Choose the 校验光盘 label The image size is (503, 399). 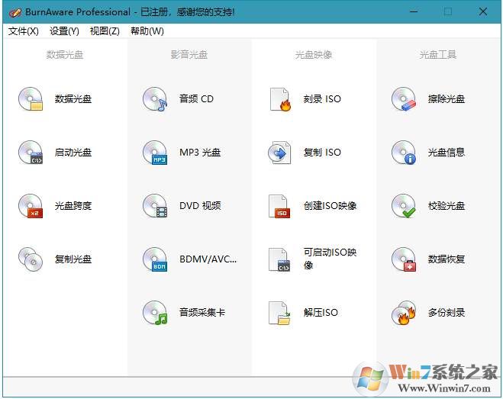[x=447, y=206]
